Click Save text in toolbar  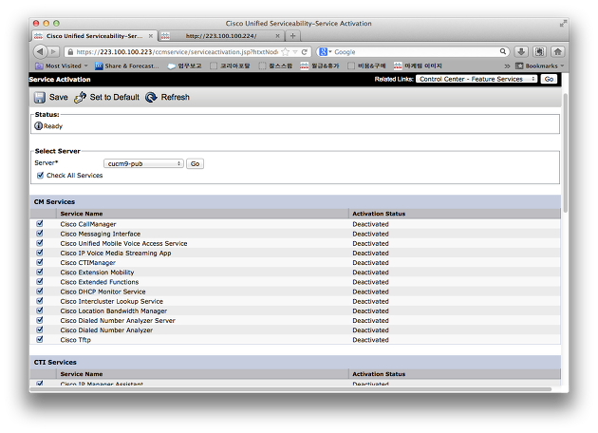click(58, 97)
